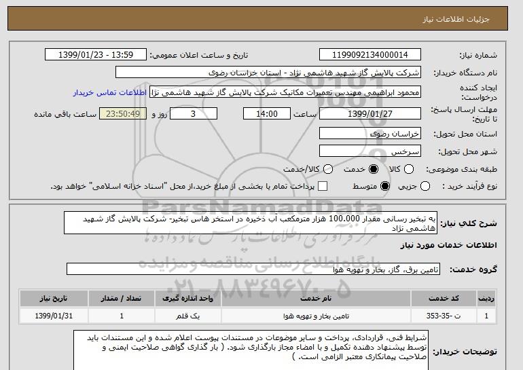523x370 pixels.
Task: Click the request creator name field
Action: coord(285,92)
